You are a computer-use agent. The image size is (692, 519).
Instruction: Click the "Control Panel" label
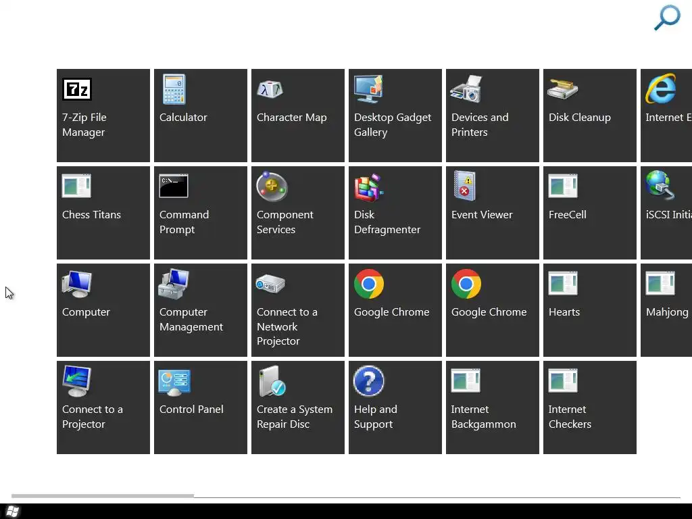[191, 410]
